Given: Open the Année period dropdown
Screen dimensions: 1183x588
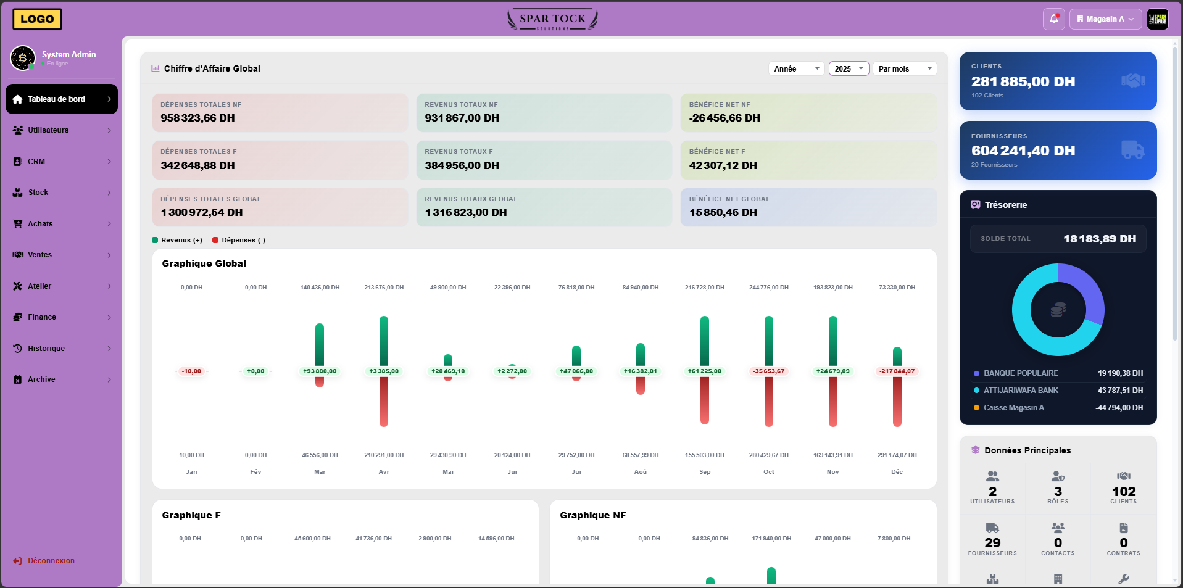Looking at the screenshot, I should coord(796,68).
